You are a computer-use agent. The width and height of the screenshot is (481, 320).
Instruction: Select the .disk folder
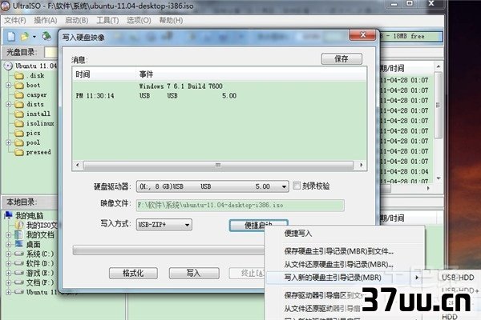point(37,75)
